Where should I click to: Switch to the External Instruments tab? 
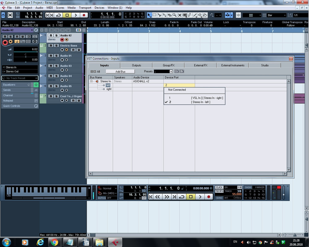233,65
